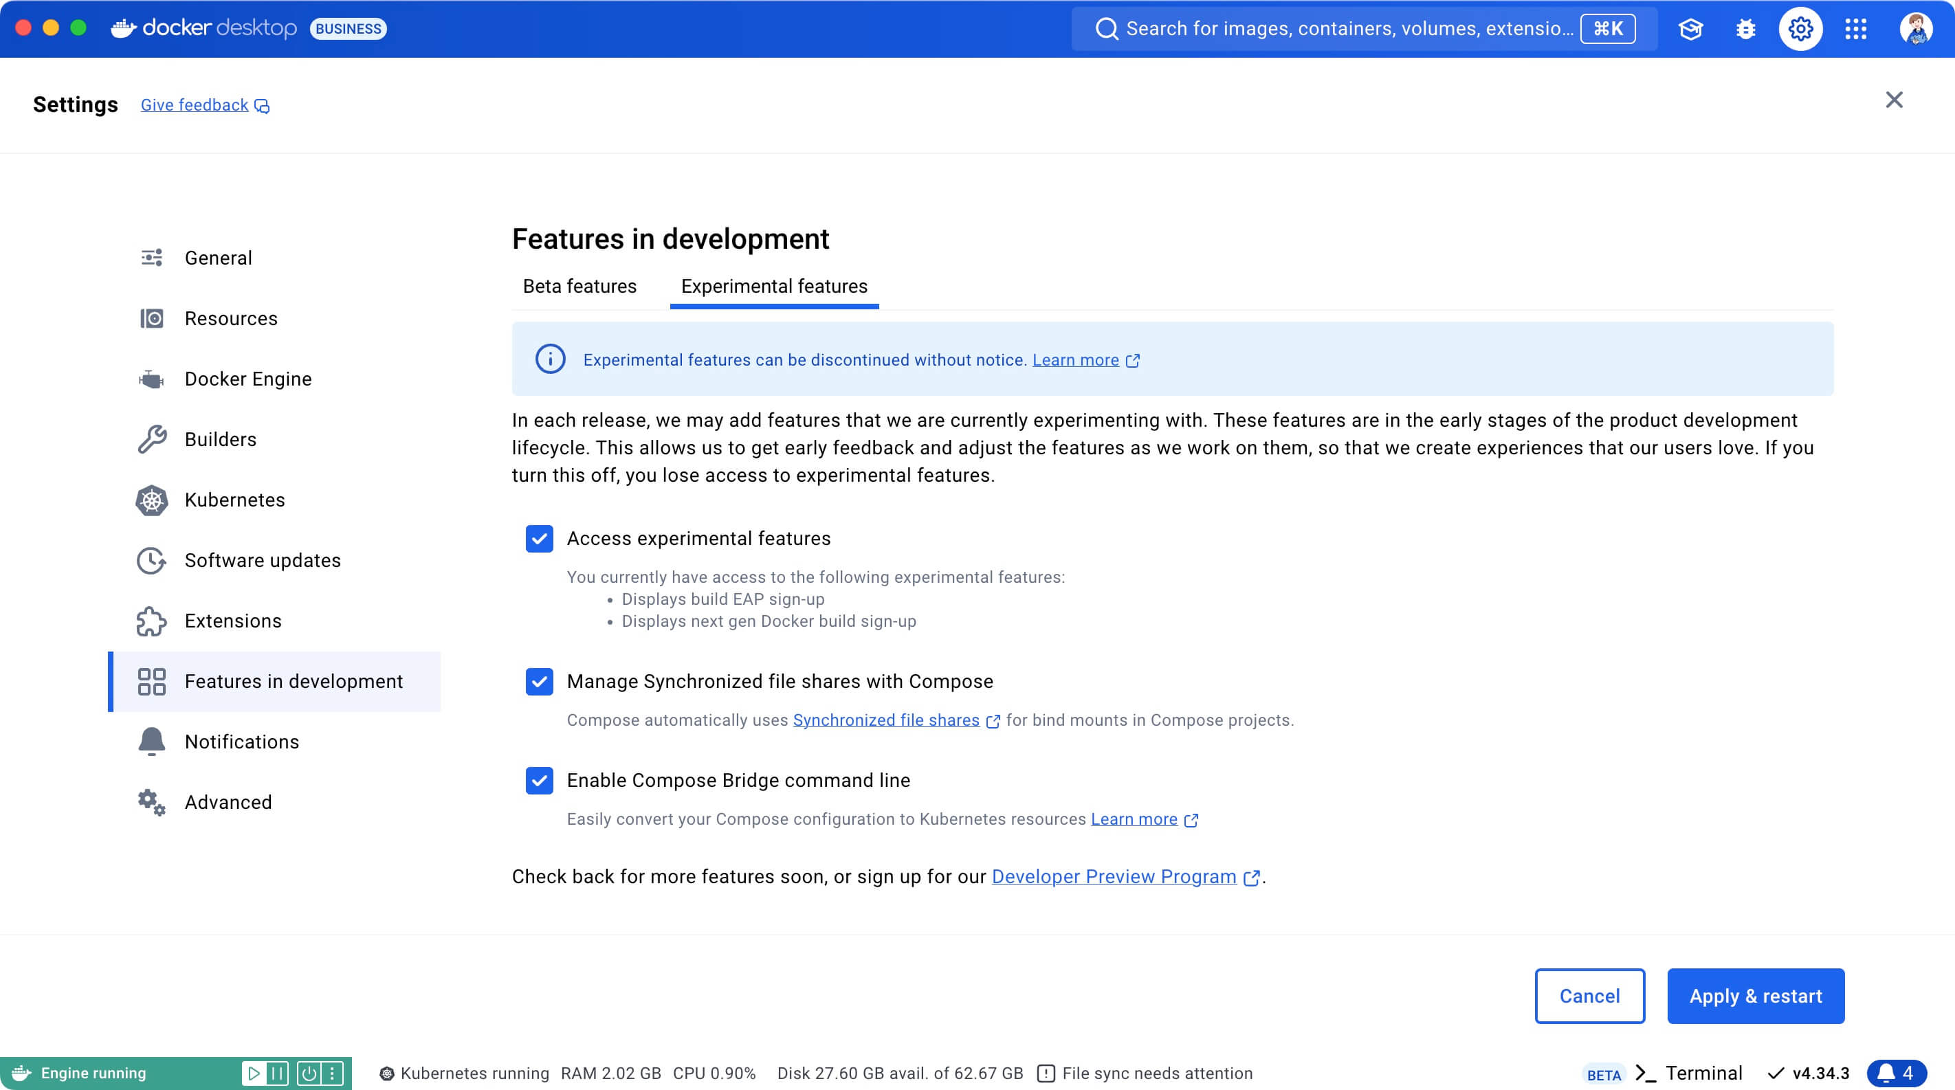
Task: Click the Cancel button
Action: click(x=1589, y=996)
